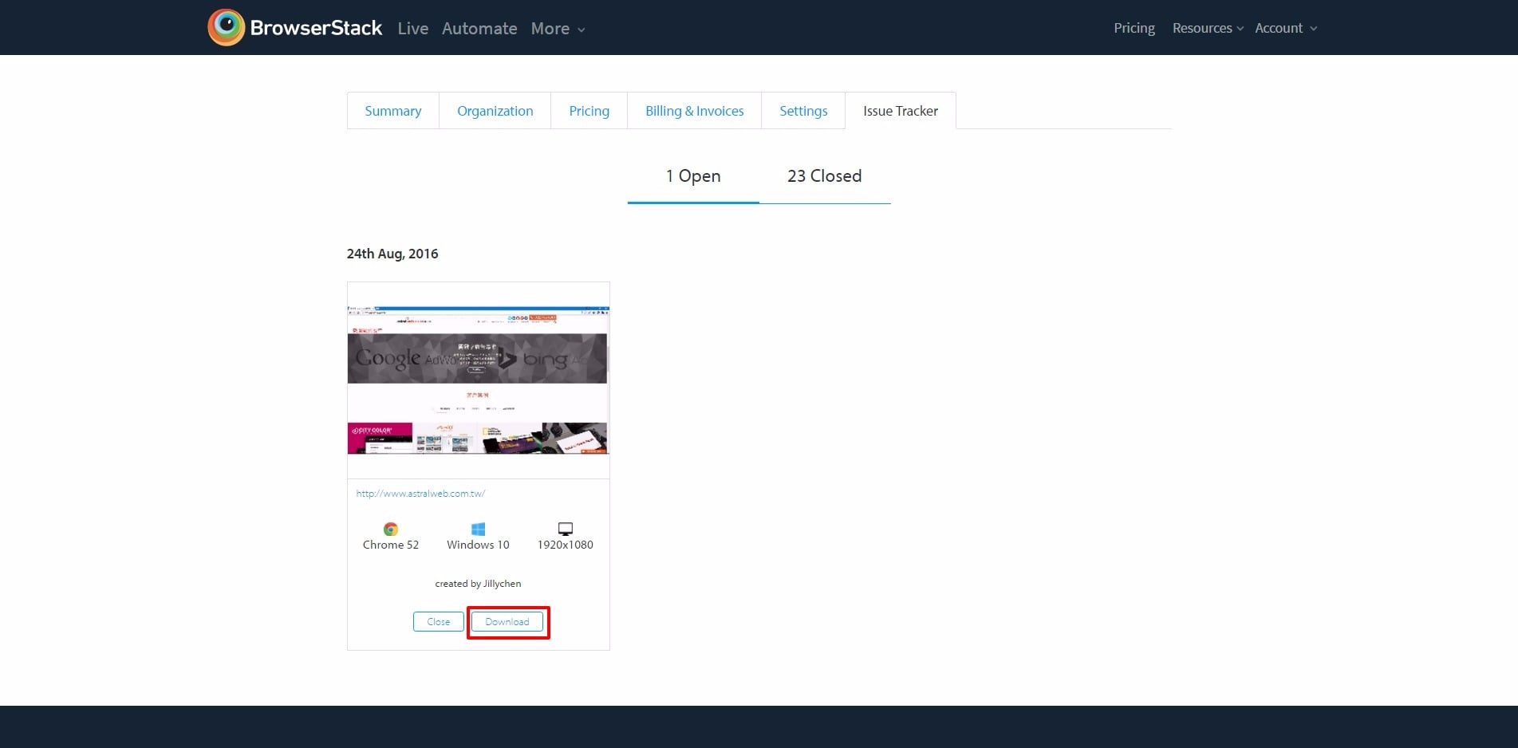Select the Pricing account tab

tap(589, 111)
